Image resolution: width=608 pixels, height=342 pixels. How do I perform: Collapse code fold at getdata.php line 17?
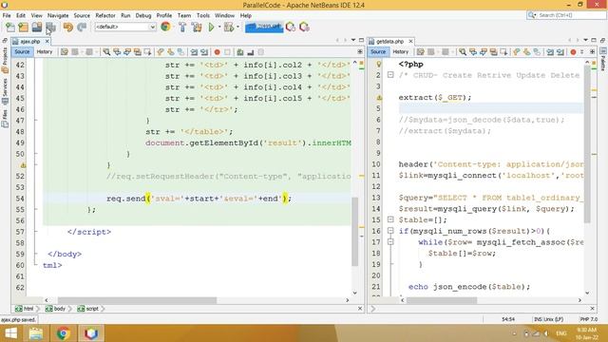point(390,242)
